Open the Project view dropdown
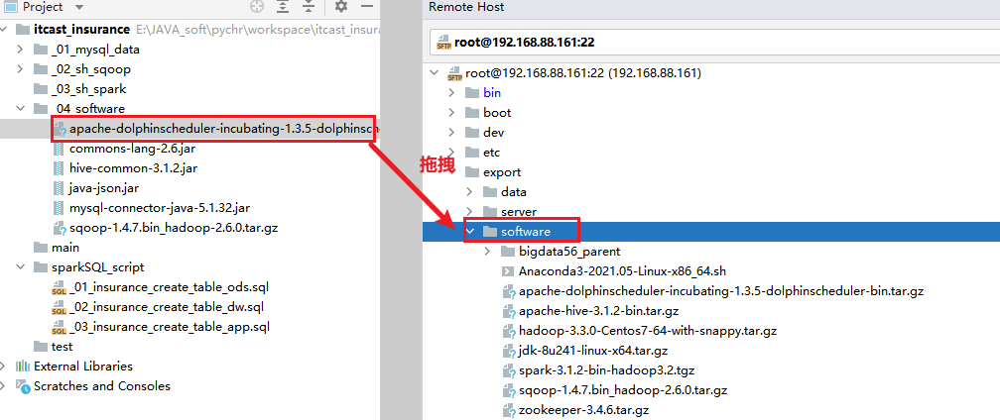This screenshot has width=1000, height=420. pyautogui.click(x=79, y=8)
